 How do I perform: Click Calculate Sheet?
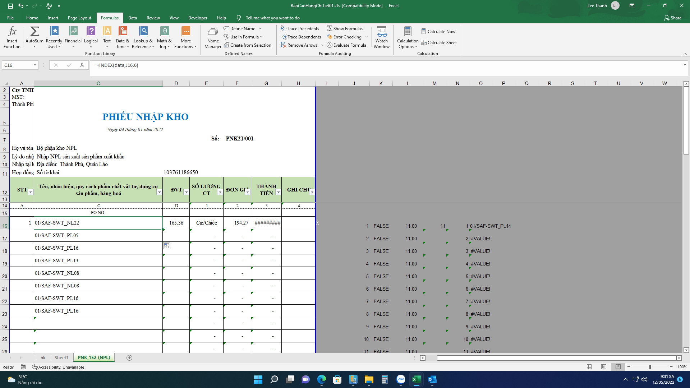439,42
